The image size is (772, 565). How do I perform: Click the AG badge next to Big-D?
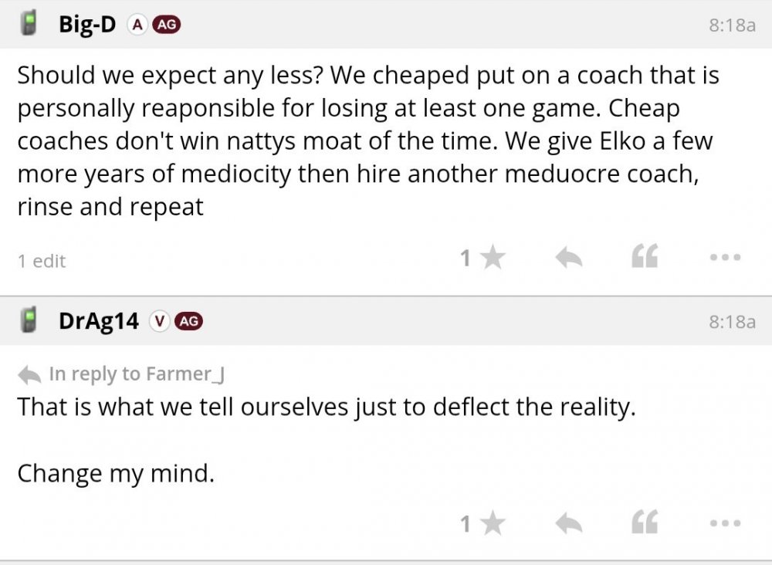166,25
